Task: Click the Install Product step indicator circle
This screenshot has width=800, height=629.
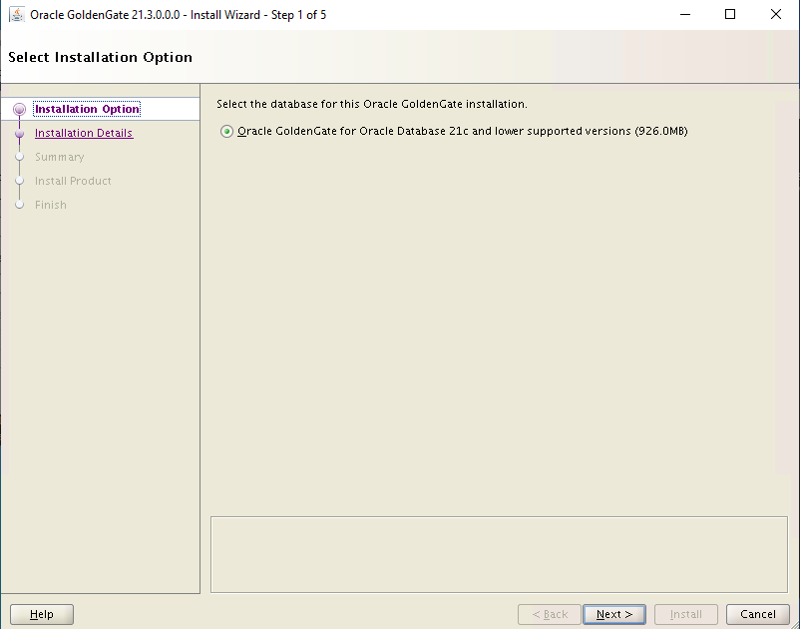Action: (19, 181)
